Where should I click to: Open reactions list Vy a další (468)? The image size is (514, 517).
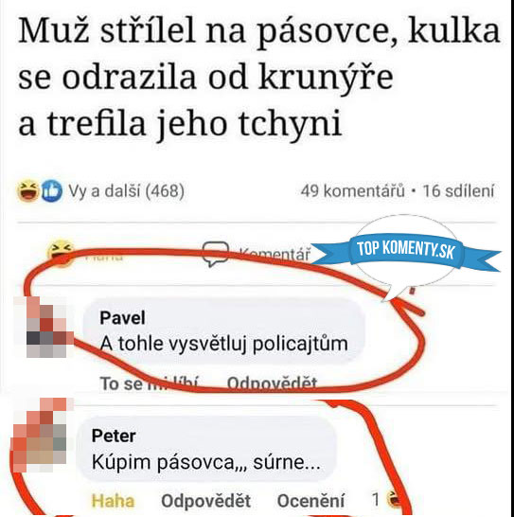click(126, 191)
